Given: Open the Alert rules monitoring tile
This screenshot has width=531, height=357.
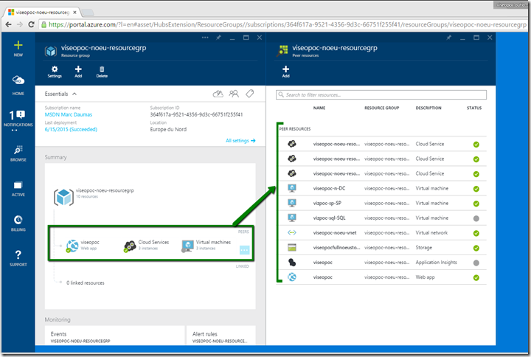Looking at the screenshot, I should coord(221,336).
